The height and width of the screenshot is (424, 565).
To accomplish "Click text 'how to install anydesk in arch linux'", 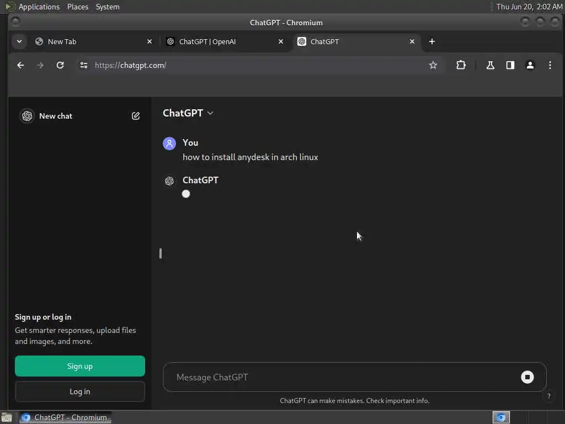I will (x=250, y=157).
